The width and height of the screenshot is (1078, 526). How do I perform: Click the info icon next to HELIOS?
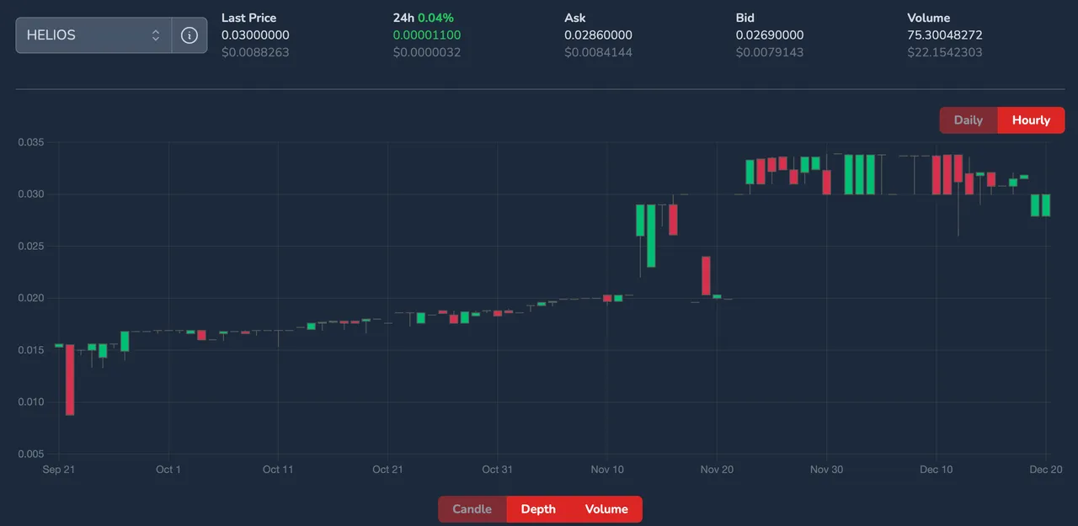[189, 35]
